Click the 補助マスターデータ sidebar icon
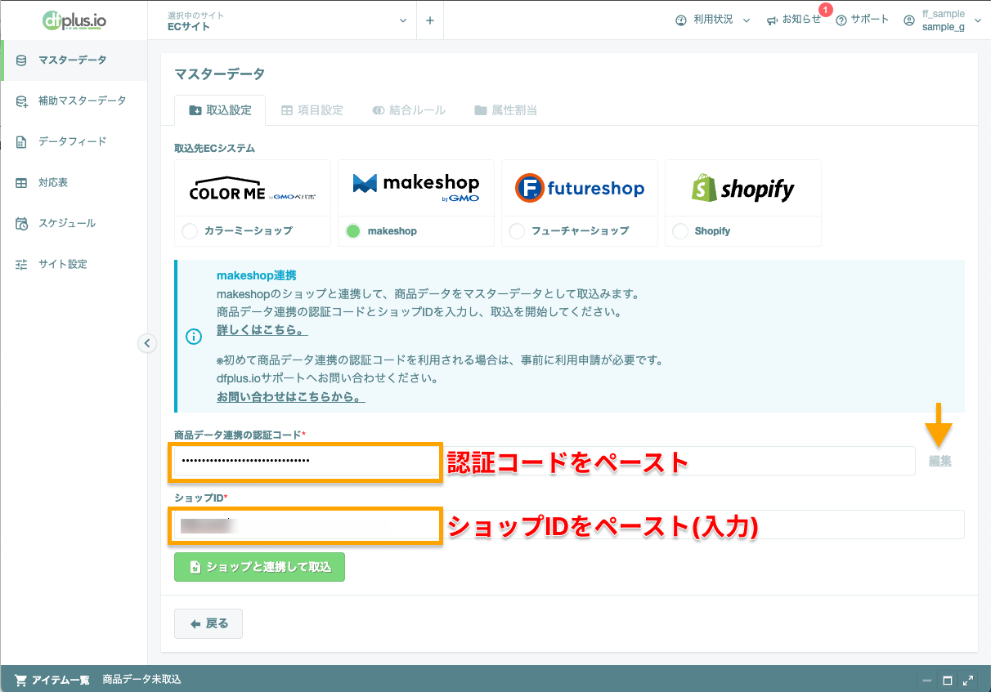Screen dimensions: 991x692 pyautogui.click(x=21, y=100)
